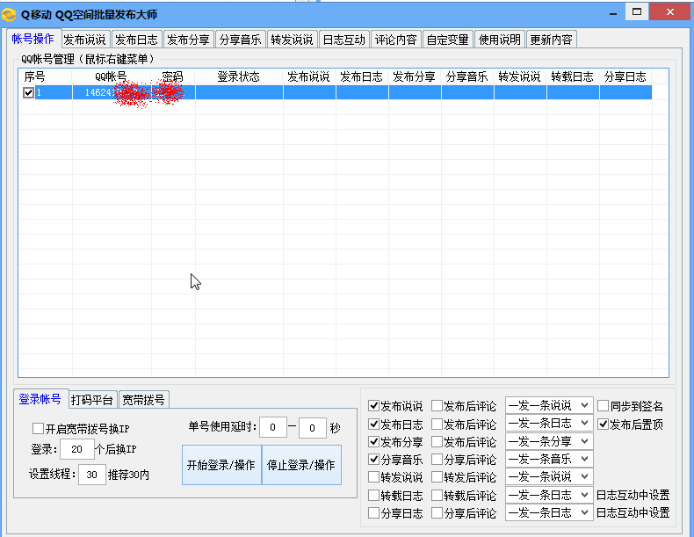The height and width of the screenshot is (537, 694).
Task: Enable 分享后评论 in the 分享音乐 row
Action: coord(437,460)
